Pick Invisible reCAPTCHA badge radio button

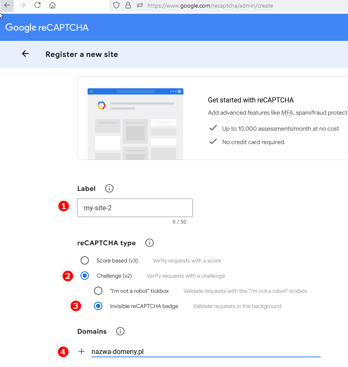point(98,306)
